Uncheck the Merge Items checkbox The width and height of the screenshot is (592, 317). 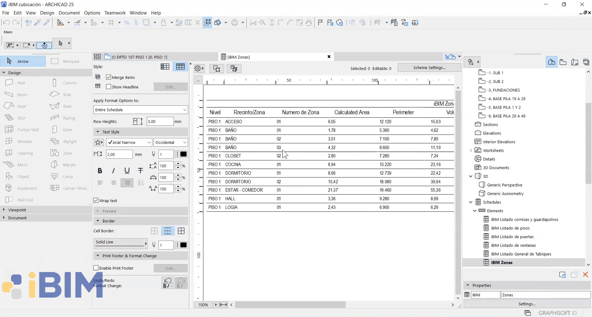(109, 77)
